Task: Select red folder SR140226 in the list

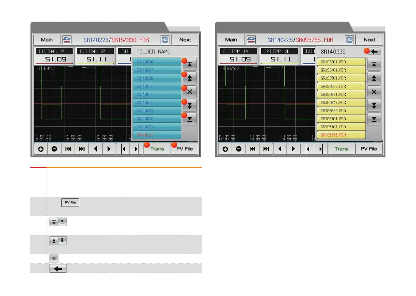Action: pyautogui.click(x=157, y=135)
